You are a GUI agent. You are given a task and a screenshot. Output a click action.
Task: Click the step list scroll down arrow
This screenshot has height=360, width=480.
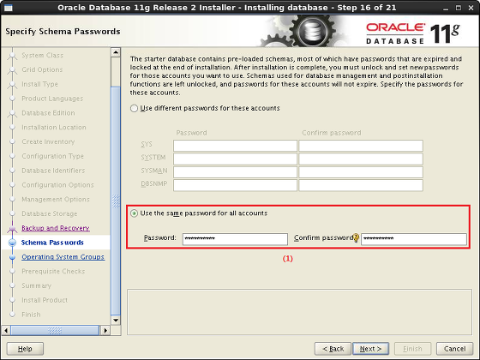(116, 321)
